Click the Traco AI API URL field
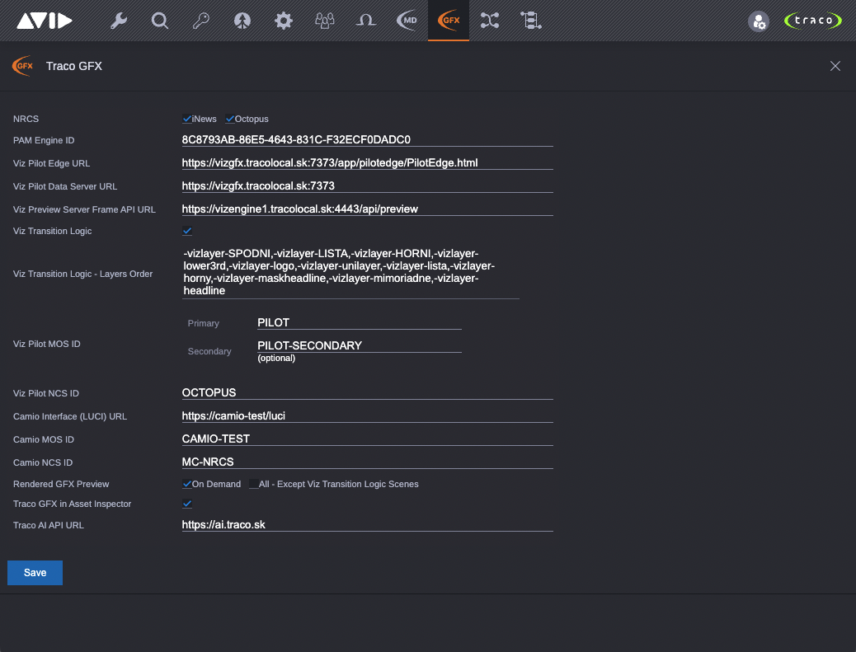The width and height of the screenshot is (856, 652). (368, 525)
